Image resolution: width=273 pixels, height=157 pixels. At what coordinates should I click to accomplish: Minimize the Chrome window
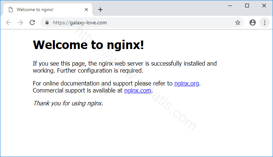point(230,6)
